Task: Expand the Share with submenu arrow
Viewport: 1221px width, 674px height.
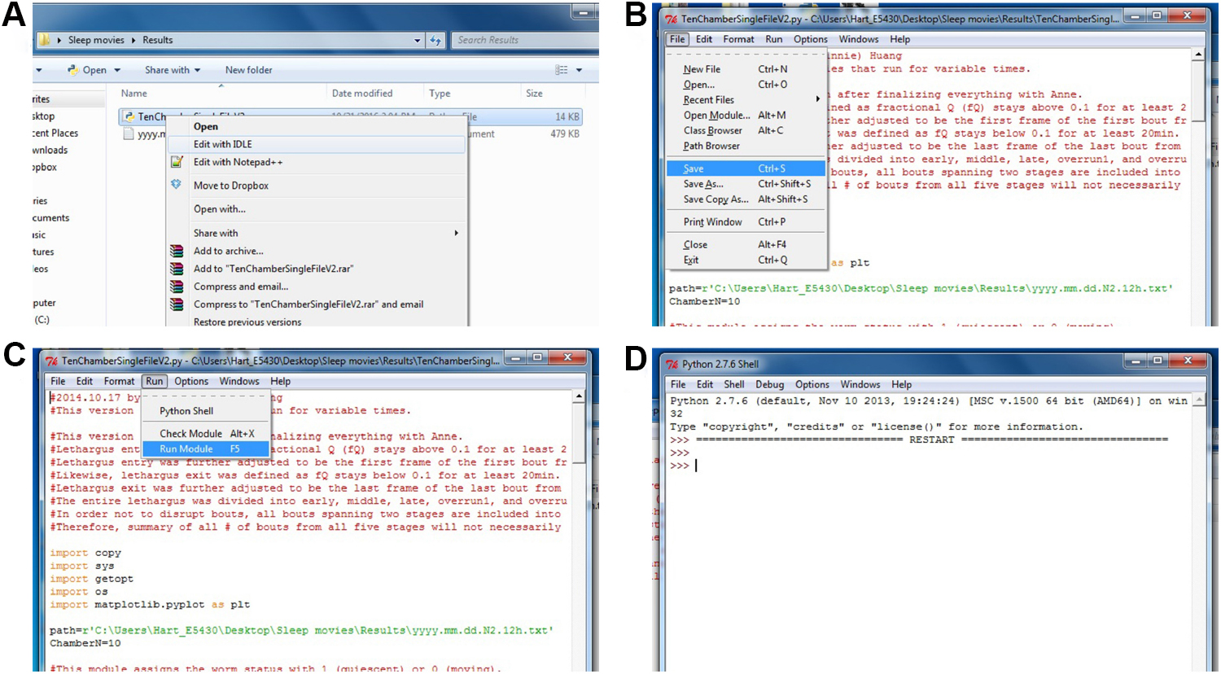Action: [456, 233]
